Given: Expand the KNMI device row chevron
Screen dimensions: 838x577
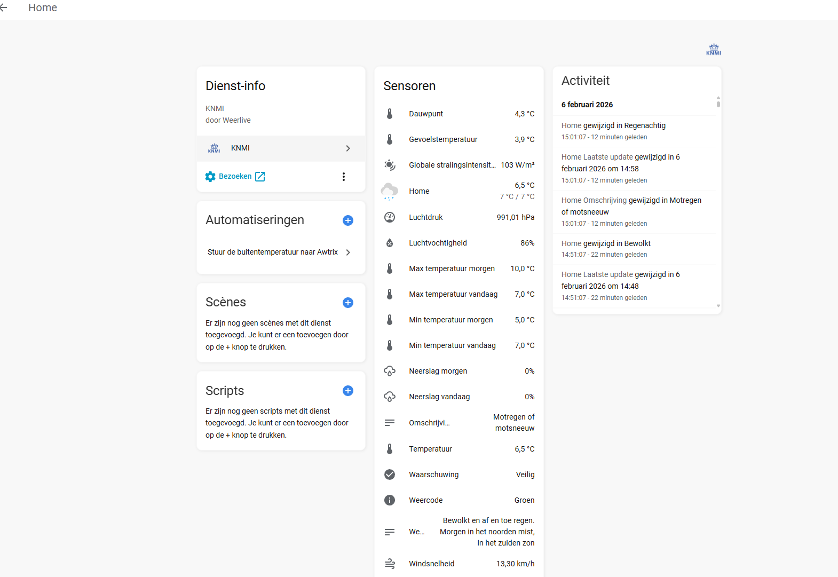Looking at the screenshot, I should coord(348,148).
